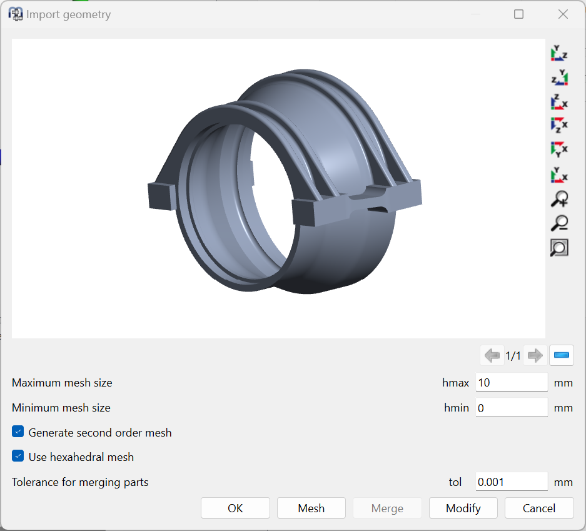Screen dimensions: 586x531
Task: Uncheck Use hexahedral mesh
Action: tap(18, 457)
